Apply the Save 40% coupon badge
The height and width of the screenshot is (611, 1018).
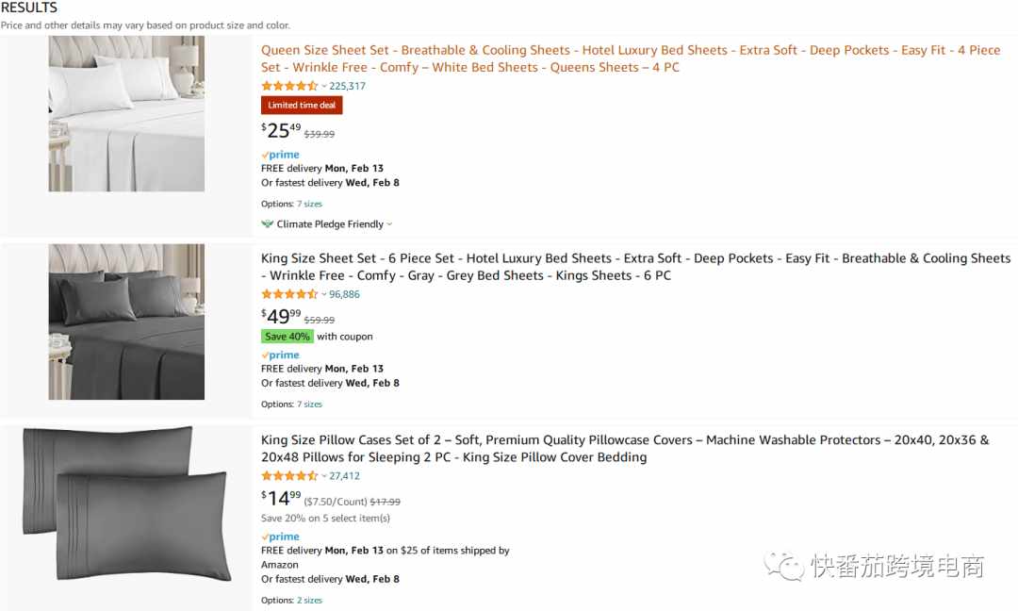[x=287, y=337]
